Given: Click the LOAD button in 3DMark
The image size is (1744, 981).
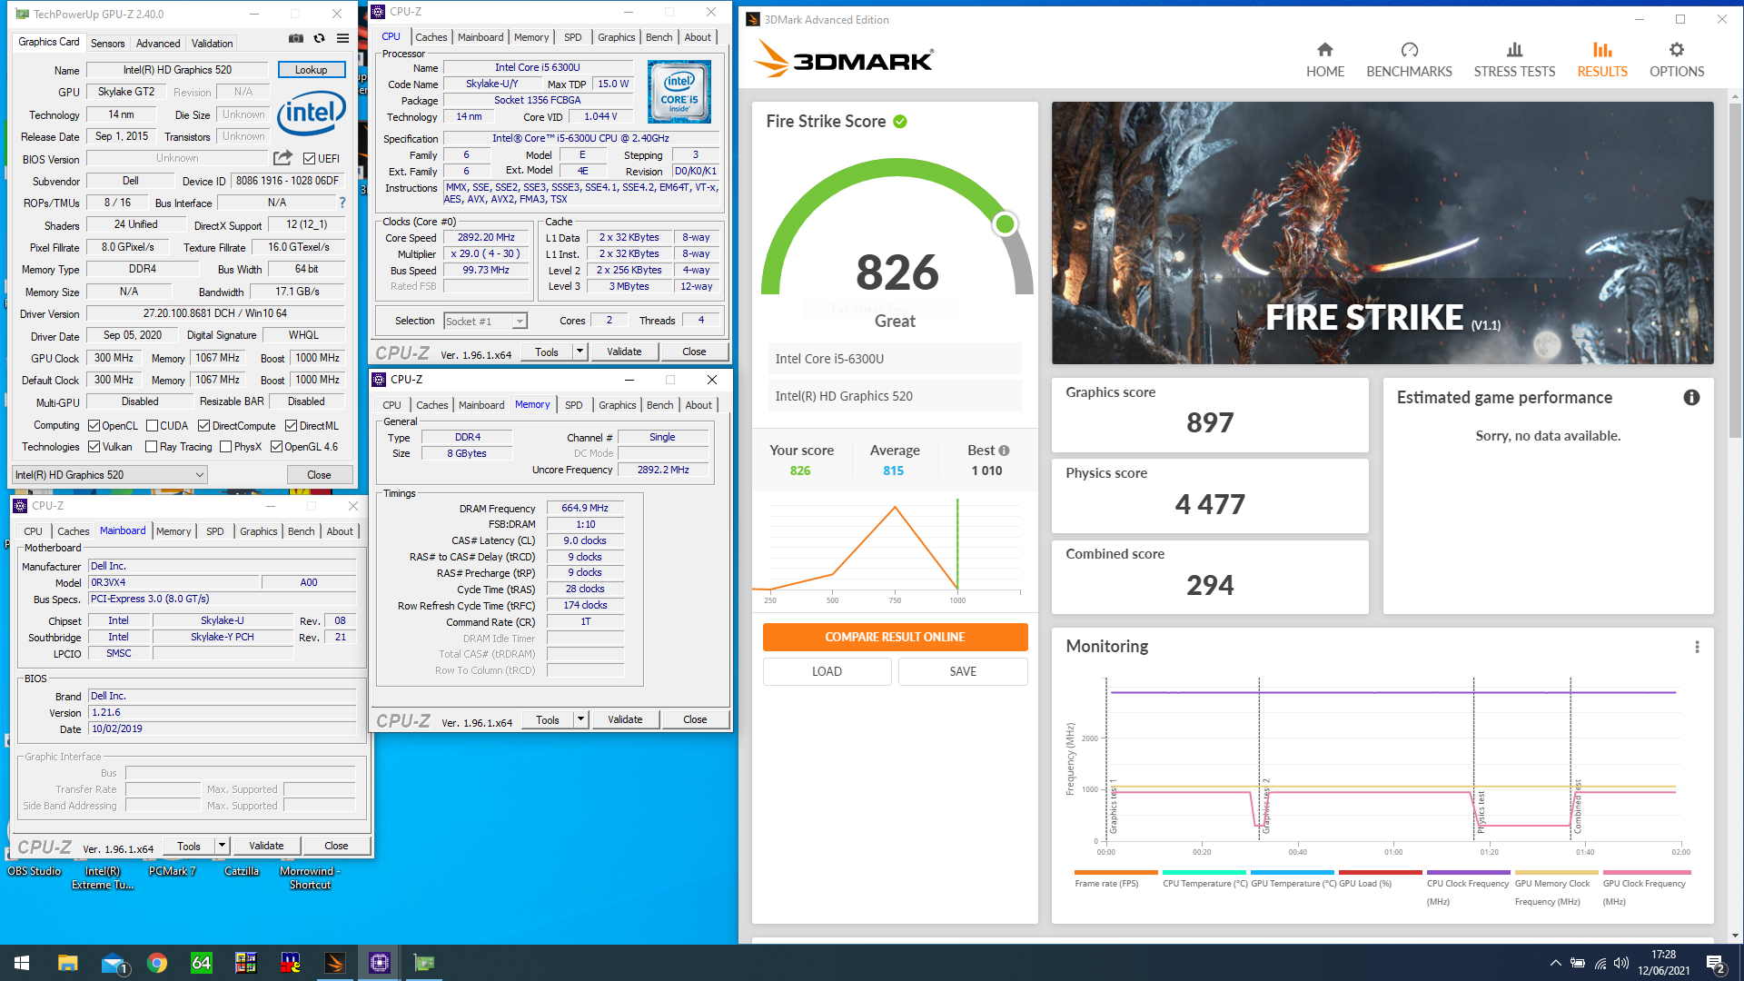Looking at the screenshot, I should click(x=827, y=671).
